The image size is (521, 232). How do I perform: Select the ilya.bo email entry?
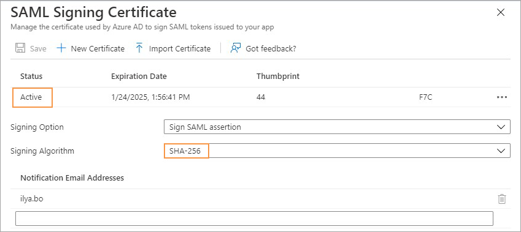31,199
